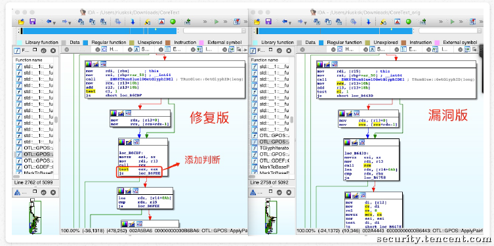Close the Functions panel in CoreText window
This screenshot has width=494, height=246.
(x=53, y=51)
